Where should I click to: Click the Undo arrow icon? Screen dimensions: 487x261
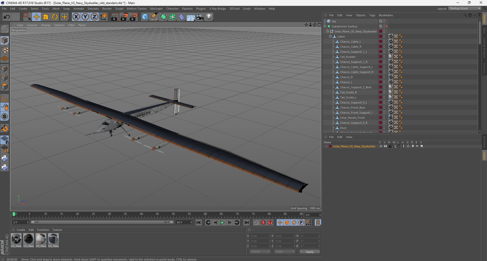pos(7,17)
